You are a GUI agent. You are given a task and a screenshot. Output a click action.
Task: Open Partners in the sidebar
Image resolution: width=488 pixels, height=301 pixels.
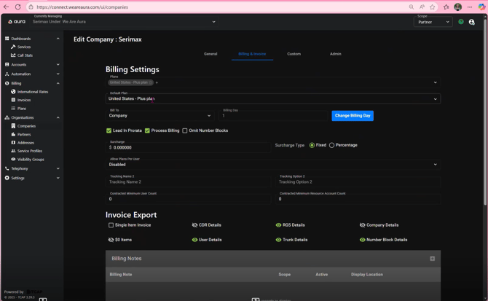(24, 134)
